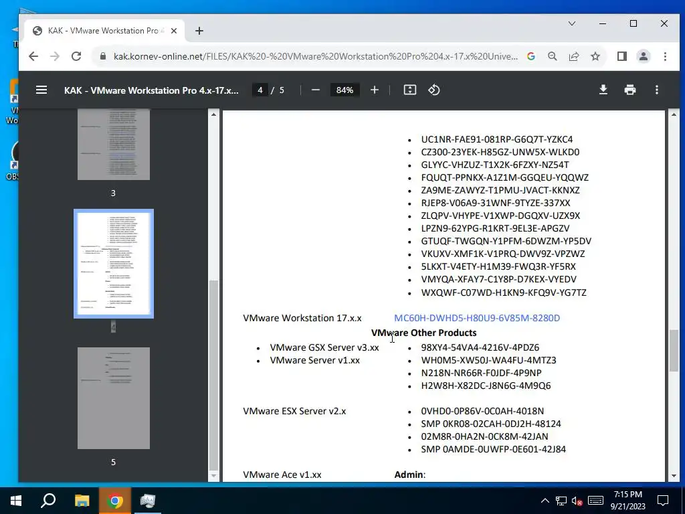Screen dimensions: 685x514
Task: Open the Chrome profile avatar
Action: click(644, 56)
